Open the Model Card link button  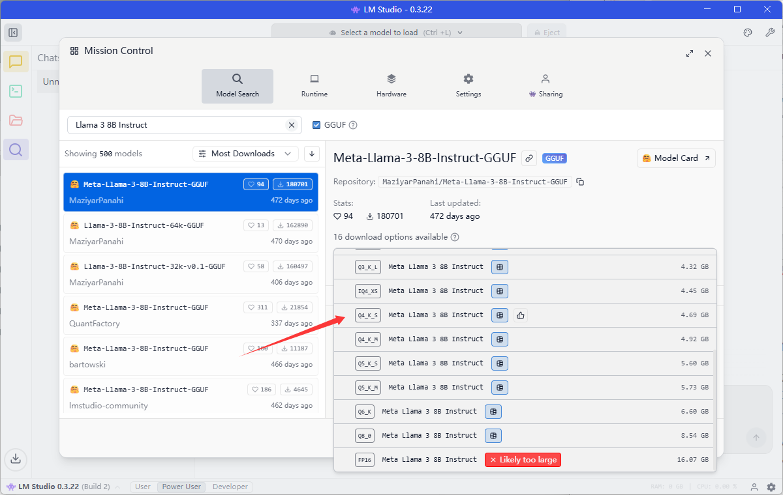coord(676,158)
